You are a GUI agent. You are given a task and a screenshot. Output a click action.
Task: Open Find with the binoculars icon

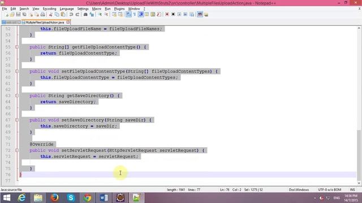click(85, 15)
